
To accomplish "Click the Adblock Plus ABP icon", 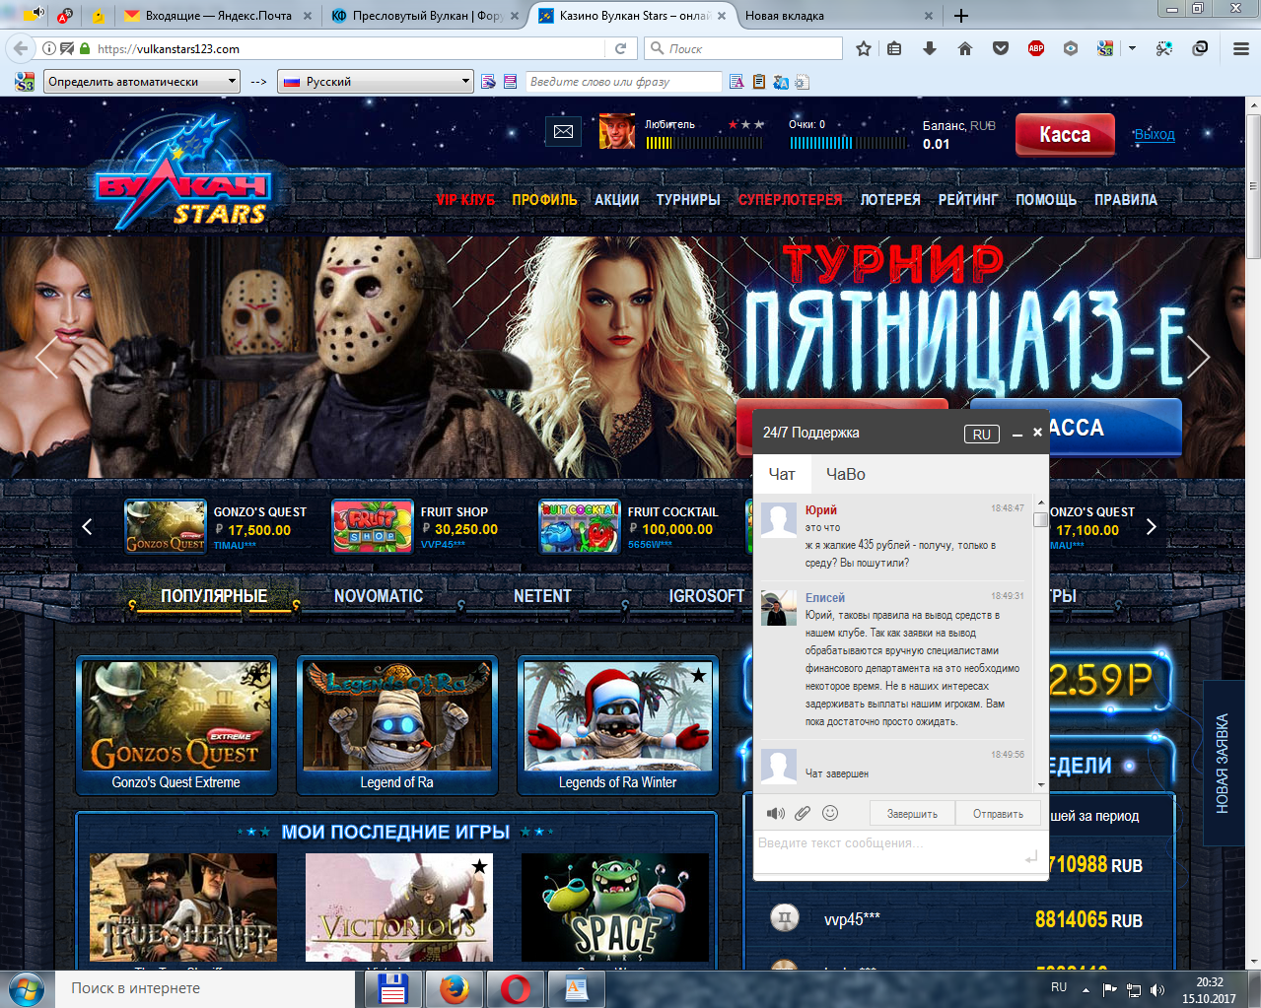I will click(x=1036, y=48).
